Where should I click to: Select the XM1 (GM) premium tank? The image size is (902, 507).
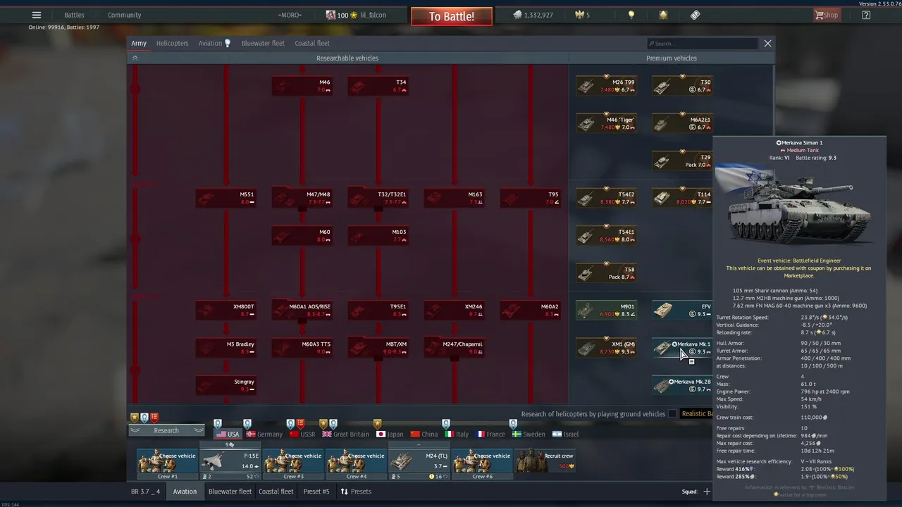(x=606, y=347)
